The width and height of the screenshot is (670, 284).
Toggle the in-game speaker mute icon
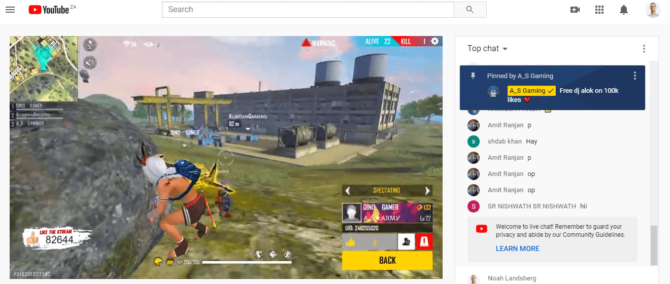[x=90, y=63]
